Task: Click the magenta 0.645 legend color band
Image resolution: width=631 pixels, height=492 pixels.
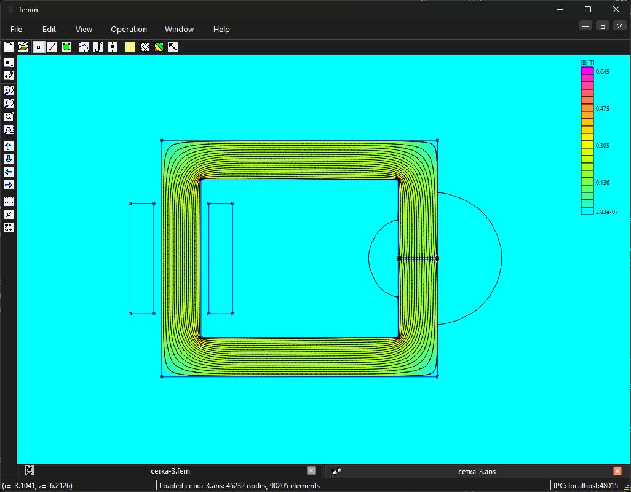Action: (x=587, y=71)
